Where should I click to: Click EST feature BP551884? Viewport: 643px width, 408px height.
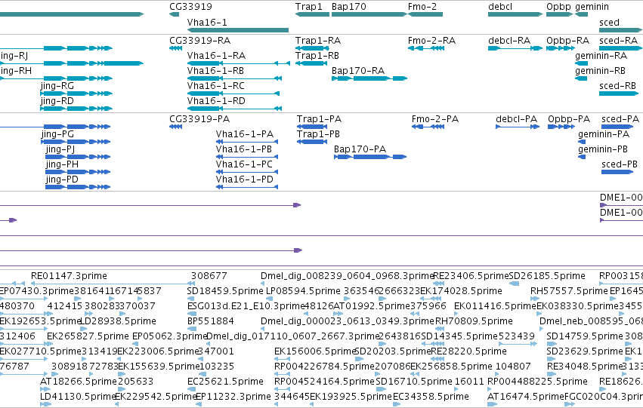coord(210,321)
